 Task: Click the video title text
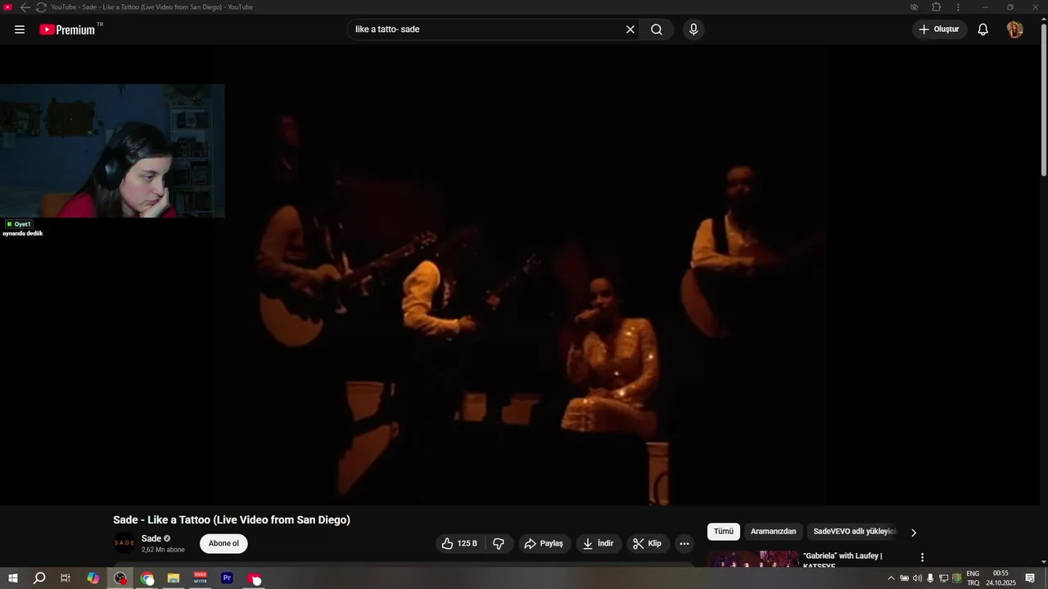[x=232, y=520]
